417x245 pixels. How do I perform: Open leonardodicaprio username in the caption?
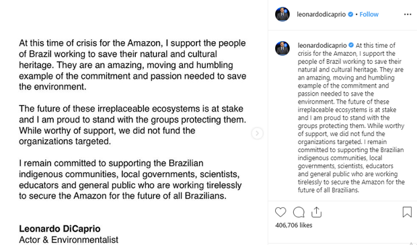click(x=322, y=46)
